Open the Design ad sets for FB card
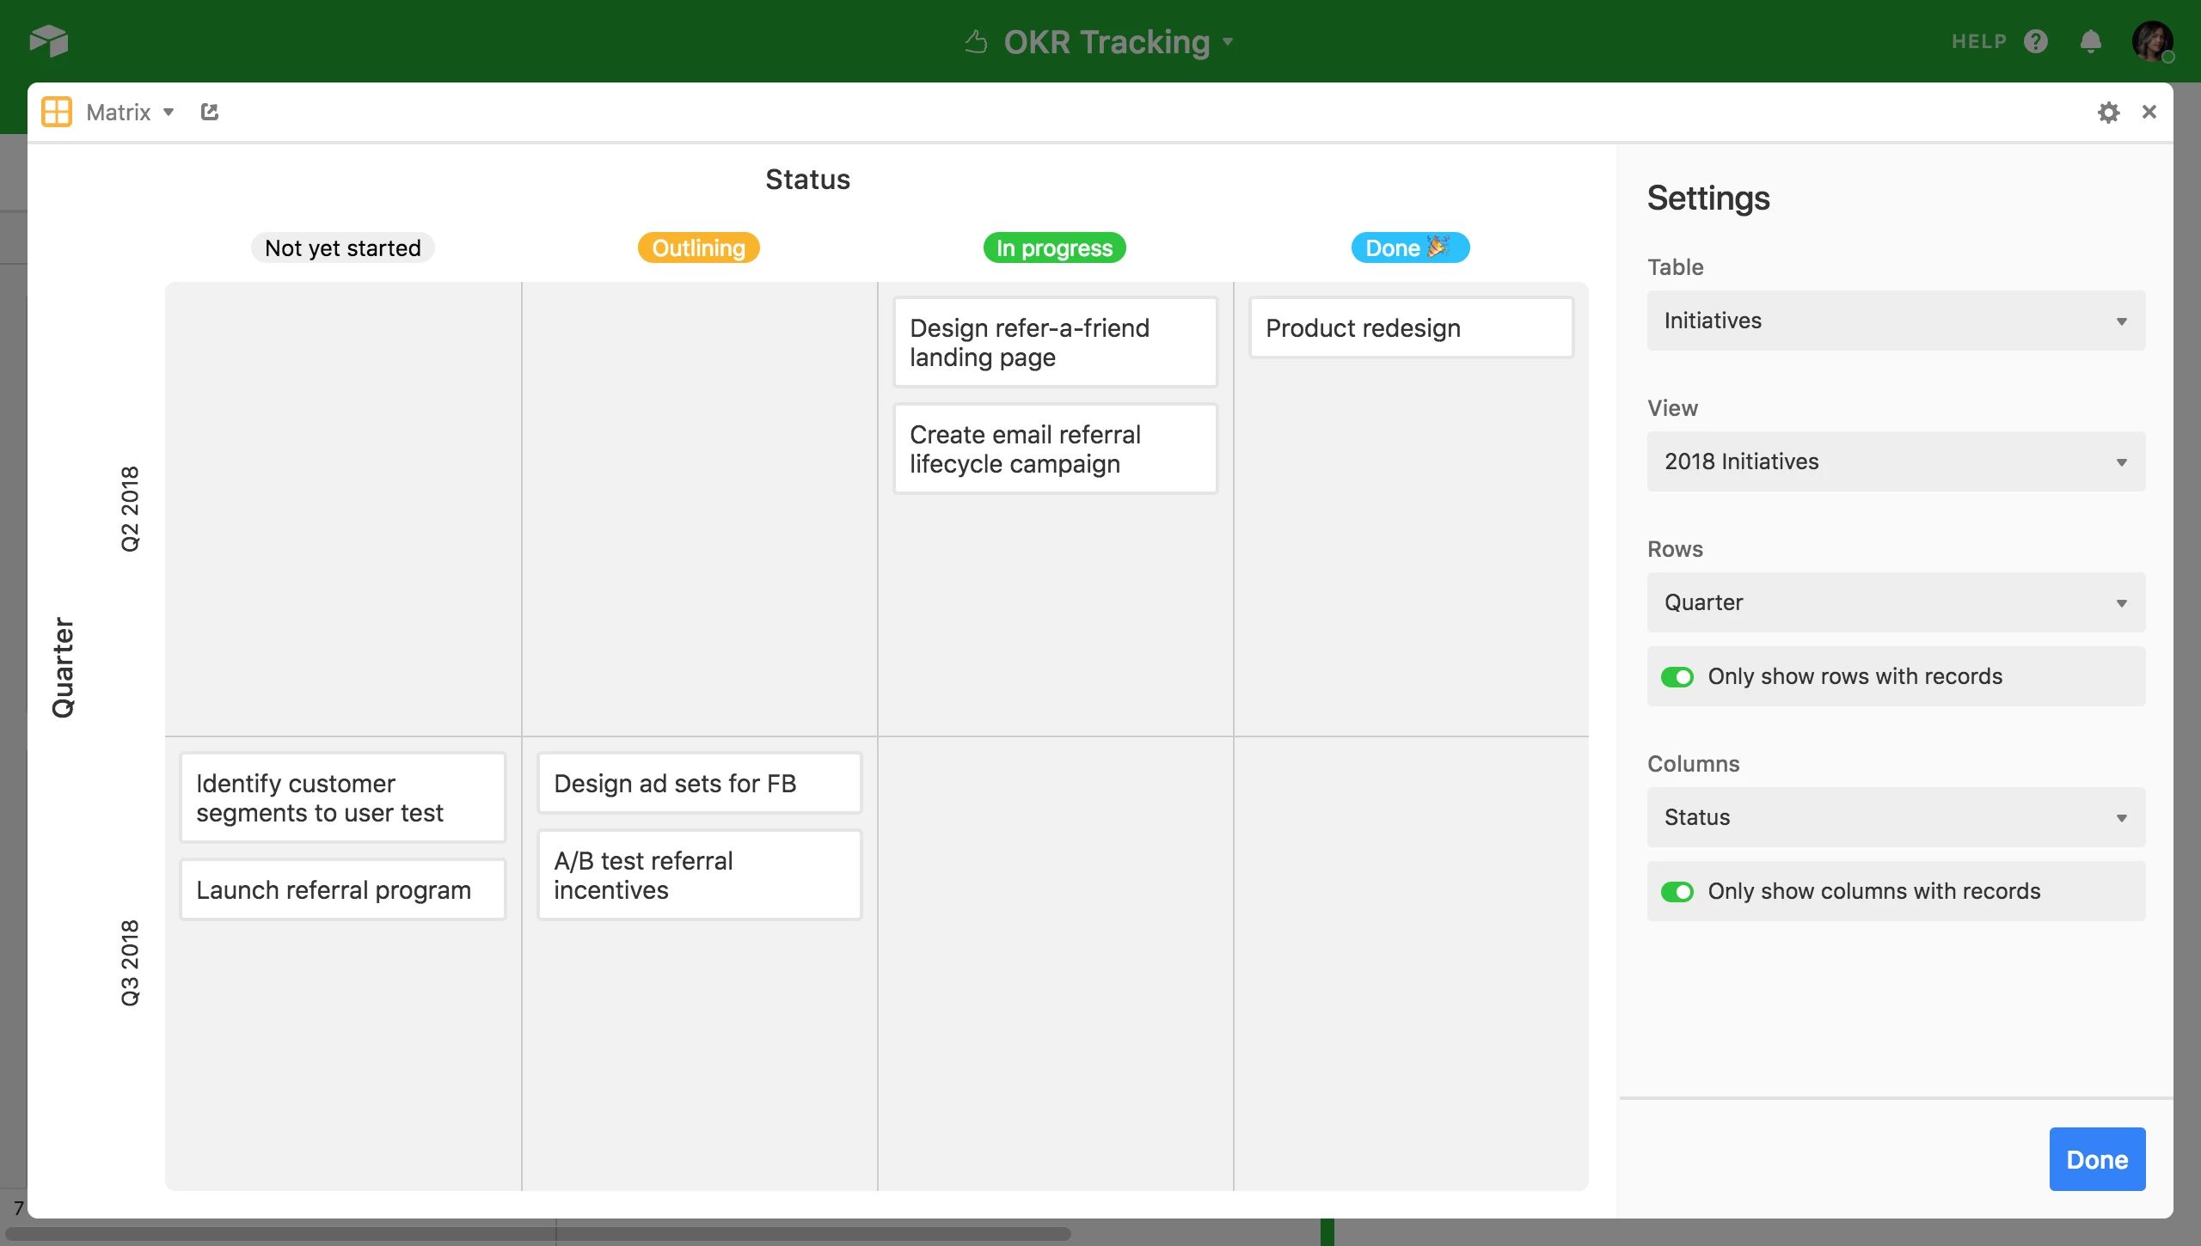The width and height of the screenshot is (2201, 1246). tap(700, 783)
